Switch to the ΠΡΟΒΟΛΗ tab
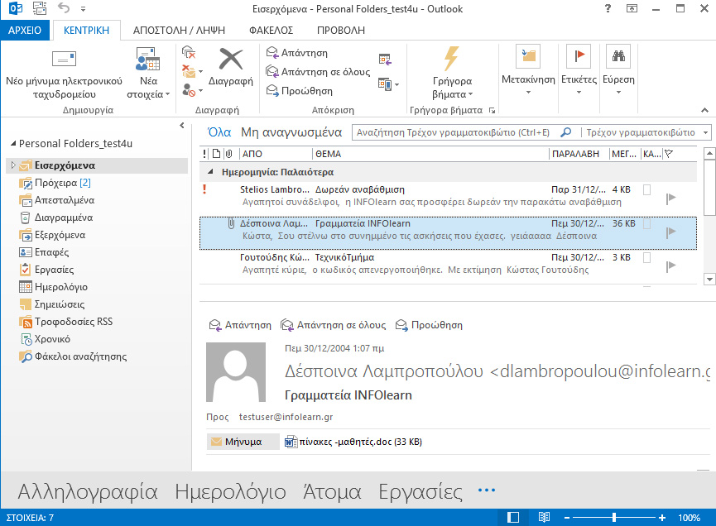The height and width of the screenshot is (526, 716). [341, 30]
